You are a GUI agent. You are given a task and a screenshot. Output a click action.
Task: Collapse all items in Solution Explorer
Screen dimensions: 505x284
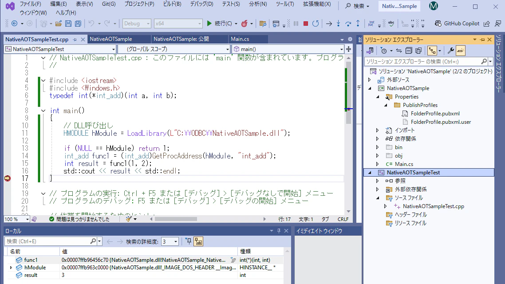[x=409, y=51]
